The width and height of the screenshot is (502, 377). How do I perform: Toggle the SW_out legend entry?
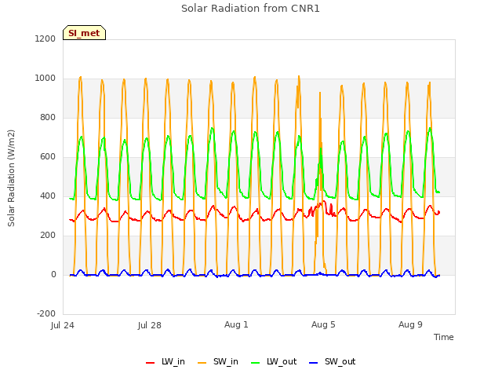[x=333, y=361]
